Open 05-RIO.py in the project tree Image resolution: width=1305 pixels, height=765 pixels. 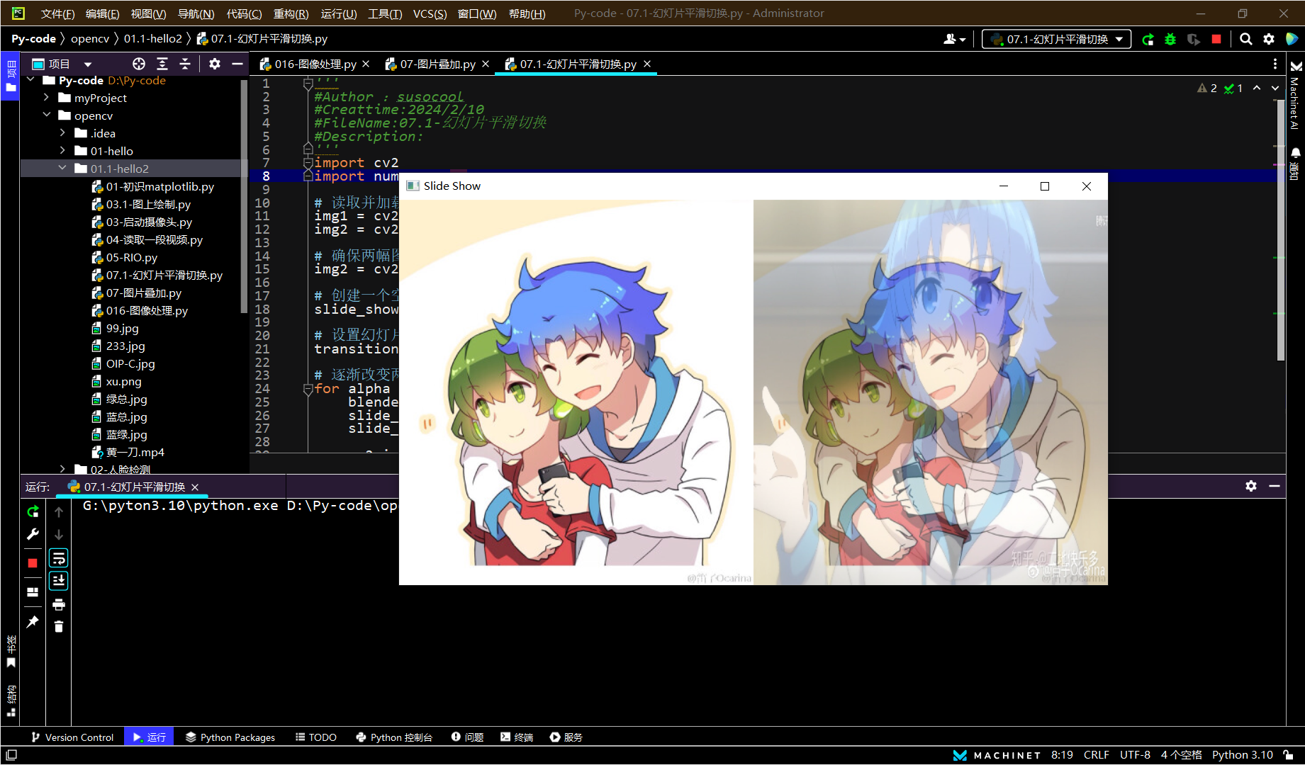(x=132, y=258)
